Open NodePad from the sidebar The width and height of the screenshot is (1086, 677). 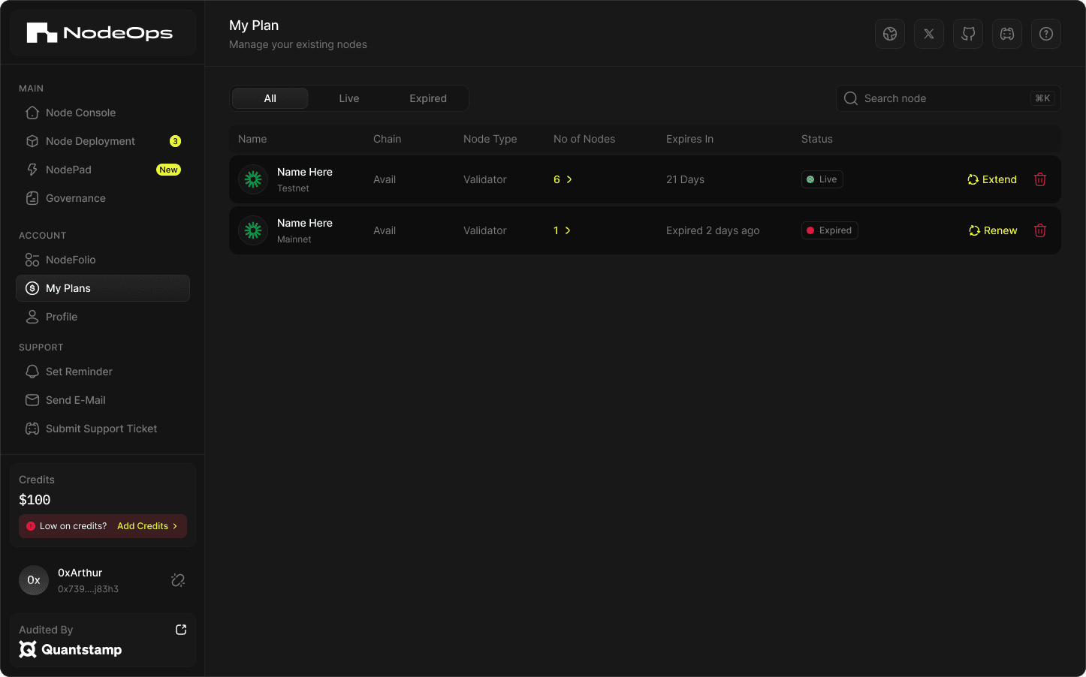click(103, 170)
